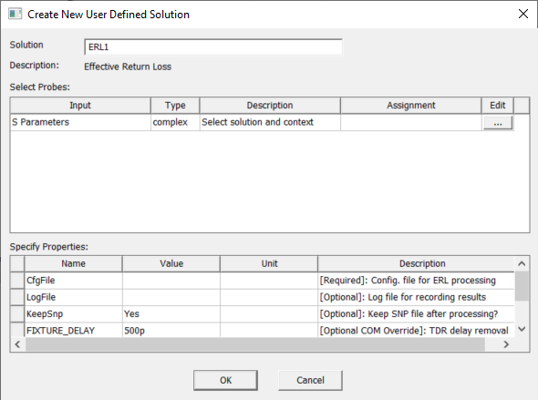Click the Name column header in properties
This screenshot has height=400, width=538.
coord(74,264)
